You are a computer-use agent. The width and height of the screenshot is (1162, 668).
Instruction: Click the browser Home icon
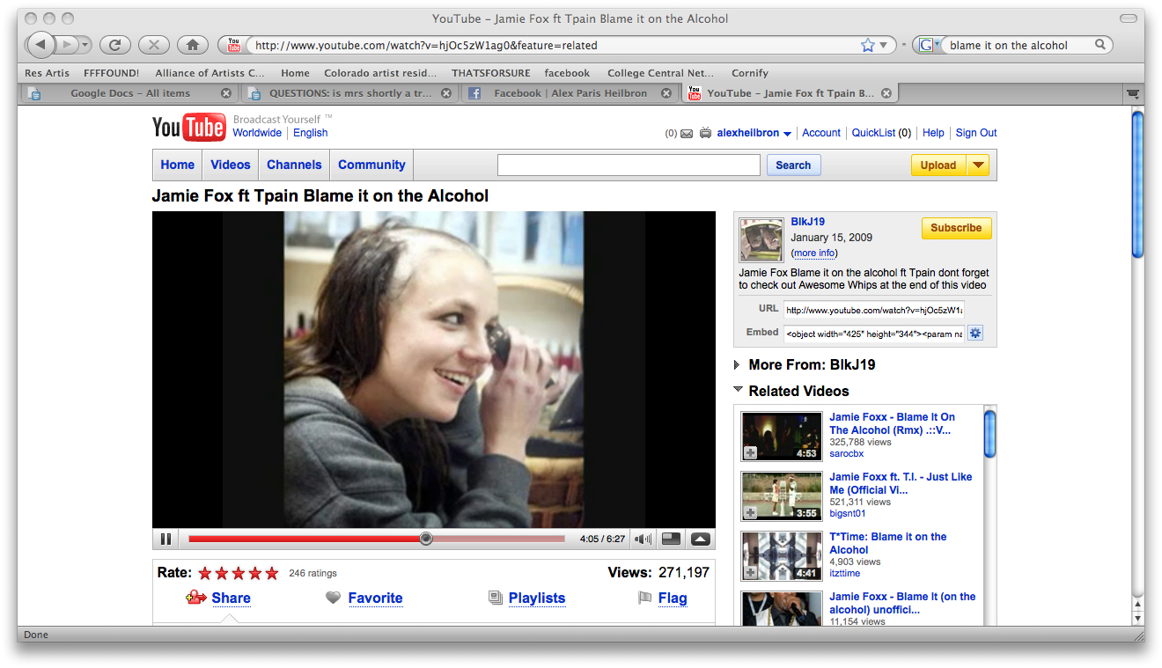pyautogui.click(x=192, y=45)
